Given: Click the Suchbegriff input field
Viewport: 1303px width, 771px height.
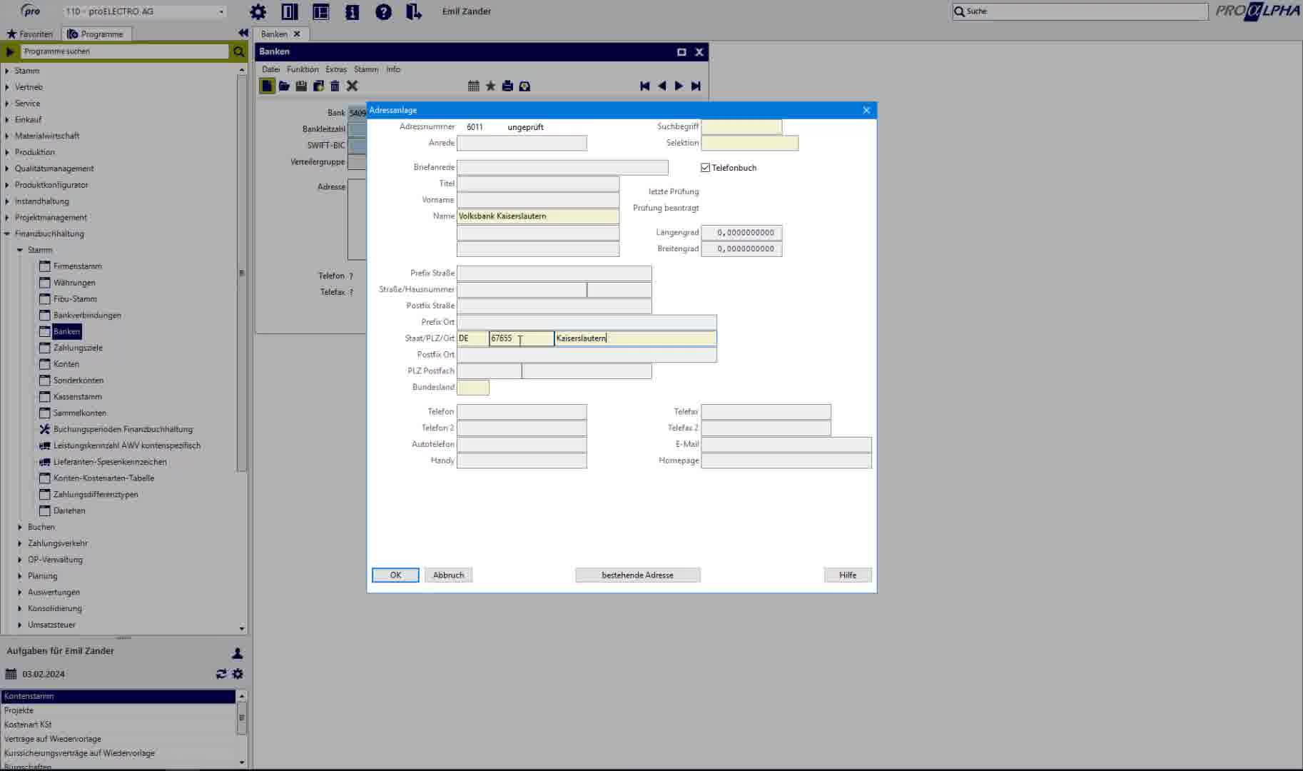Looking at the screenshot, I should 741,126.
